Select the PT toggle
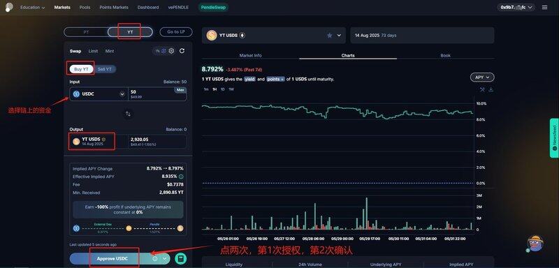Image resolution: width=559 pixels, height=268 pixels. pyautogui.click(x=86, y=32)
